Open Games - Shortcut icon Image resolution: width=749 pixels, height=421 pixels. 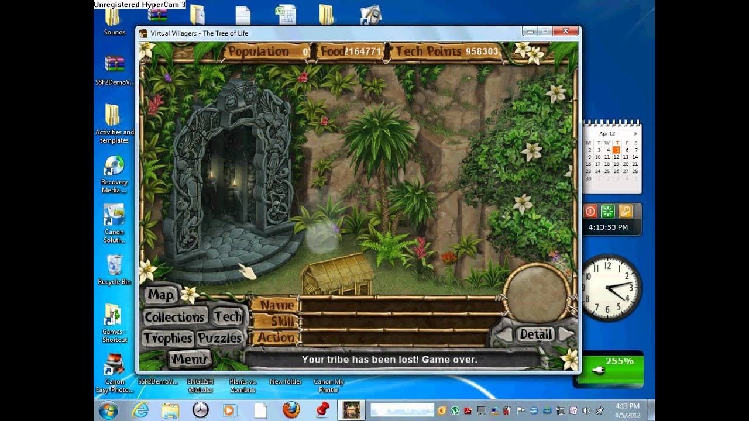click(x=115, y=323)
